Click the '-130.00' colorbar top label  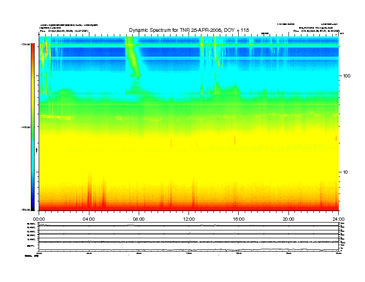(x=25, y=44)
